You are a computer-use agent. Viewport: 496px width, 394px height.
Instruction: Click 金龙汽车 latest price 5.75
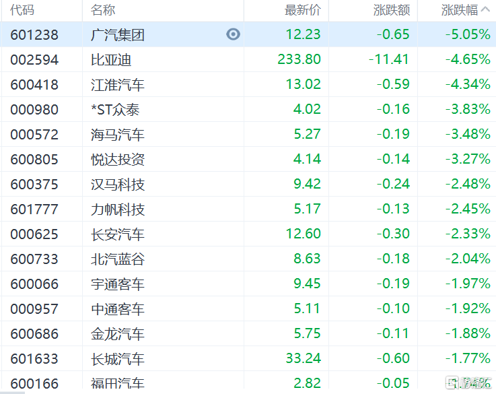point(307,333)
